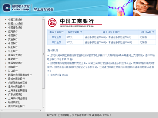Click the horizontal scroll left arrow

[x=2, y=110]
